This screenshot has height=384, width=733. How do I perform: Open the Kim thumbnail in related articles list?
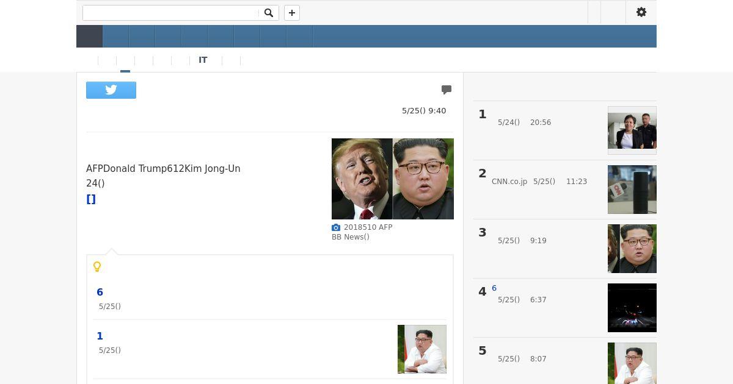coord(422,349)
